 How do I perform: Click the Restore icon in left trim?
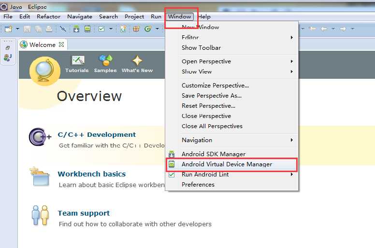[8, 48]
